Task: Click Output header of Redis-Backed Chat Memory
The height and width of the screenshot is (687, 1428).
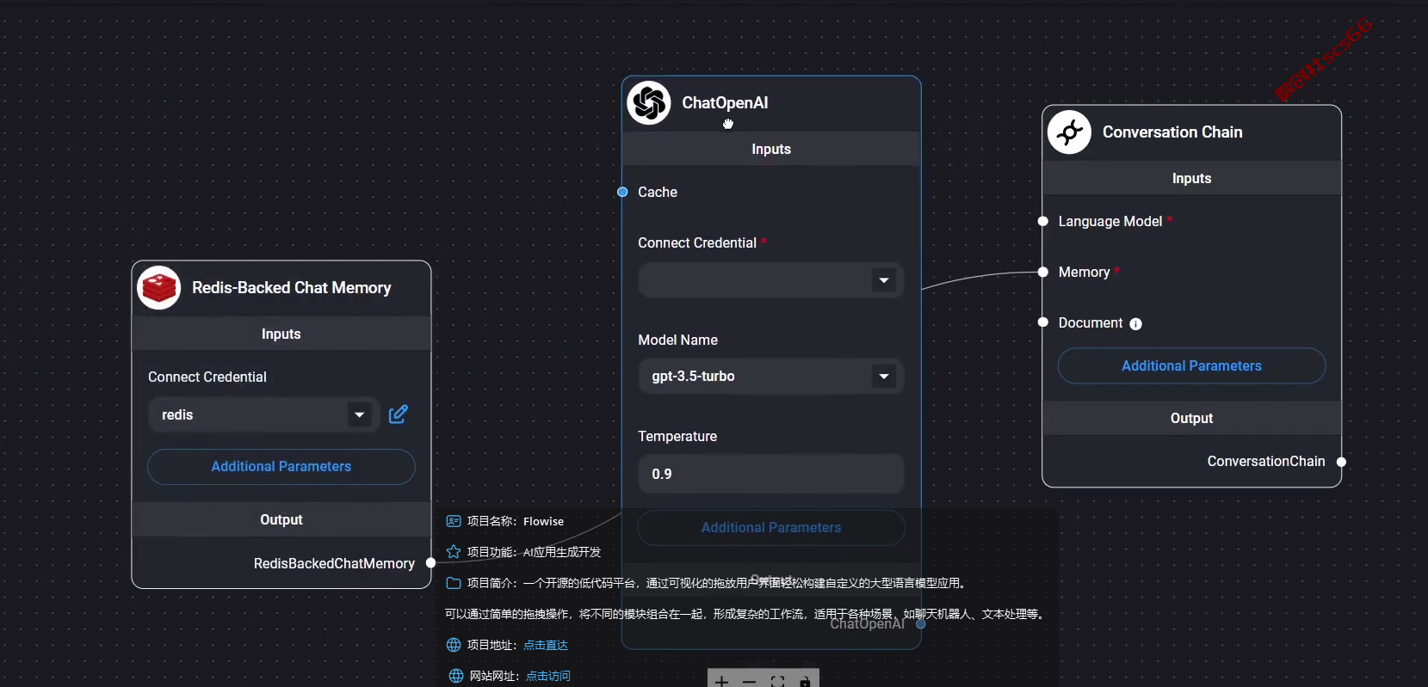Action: point(281,519)
